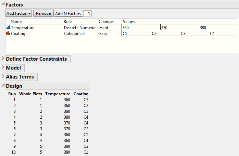Expand the Alias Terms section
Image resolution: width=239 pixels, height=156 pixels.
pos(3,76)
